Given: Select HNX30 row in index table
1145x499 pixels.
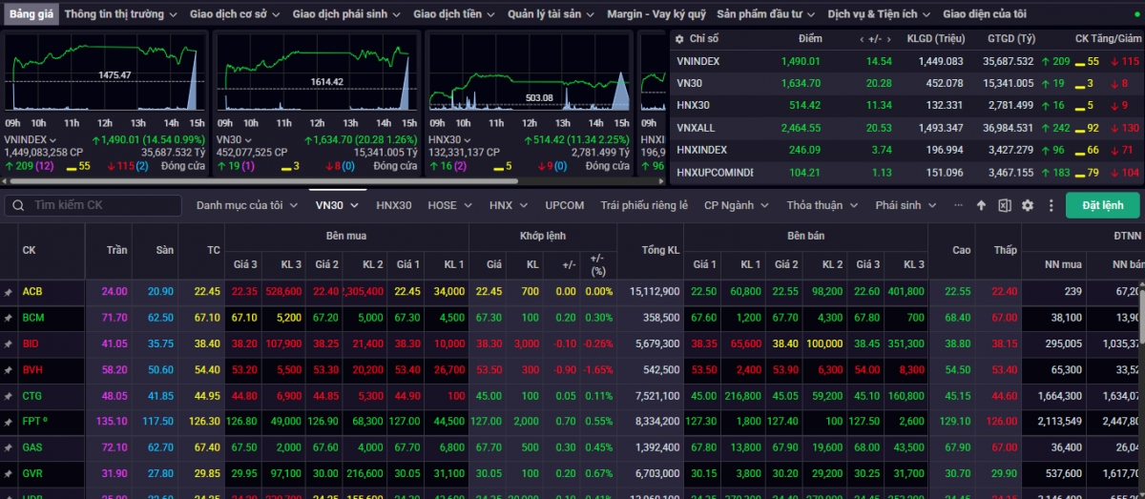Looking at the screenshot, I should tap(906, 105).
